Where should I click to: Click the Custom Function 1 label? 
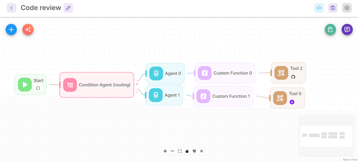coord(232,96)
